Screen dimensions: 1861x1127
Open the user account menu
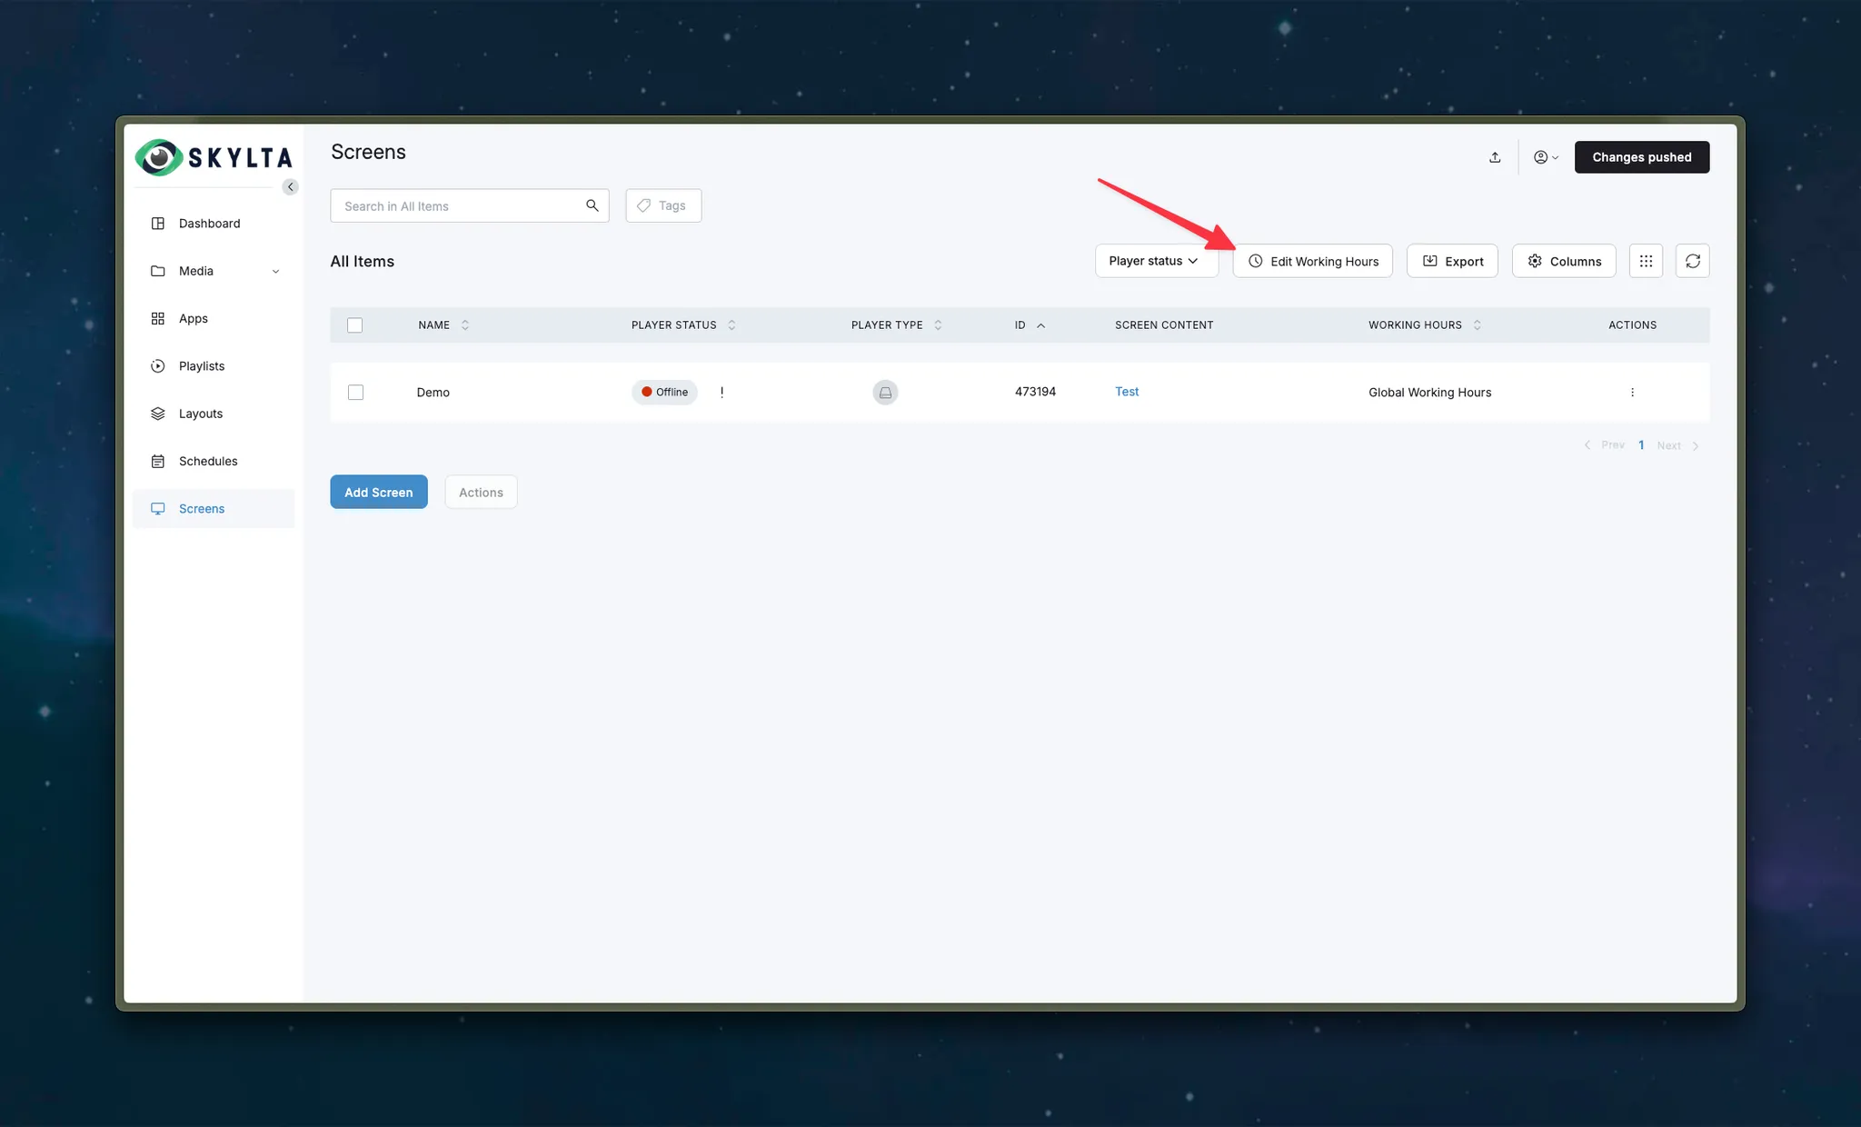(1546, 157)
